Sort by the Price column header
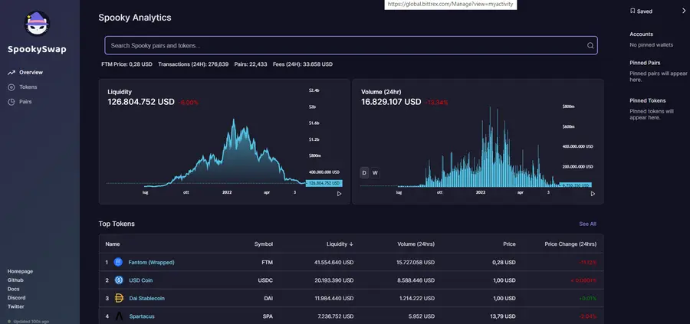The width and height of the screenshot is (690, 324). 510,244
